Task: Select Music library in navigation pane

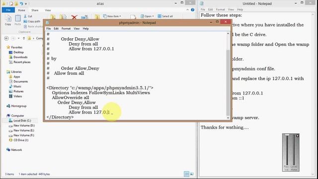Action: [x=15, y=86]
